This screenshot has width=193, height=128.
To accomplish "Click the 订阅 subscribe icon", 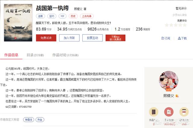I will point(163,38).
